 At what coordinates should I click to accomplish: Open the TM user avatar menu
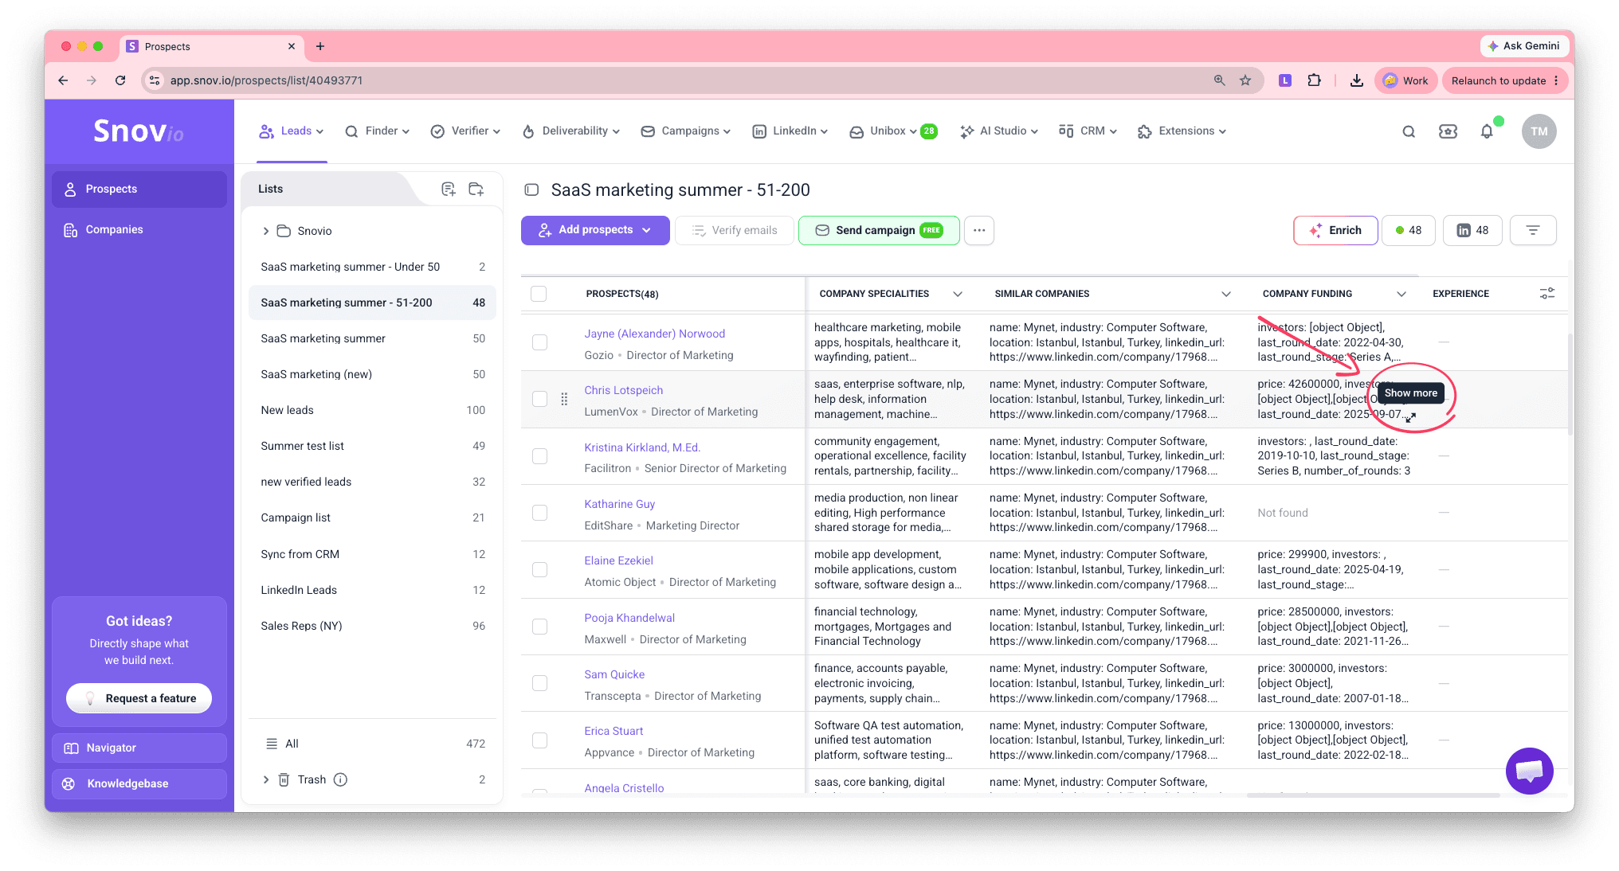pyautogui.click(x=1539, y=131)
